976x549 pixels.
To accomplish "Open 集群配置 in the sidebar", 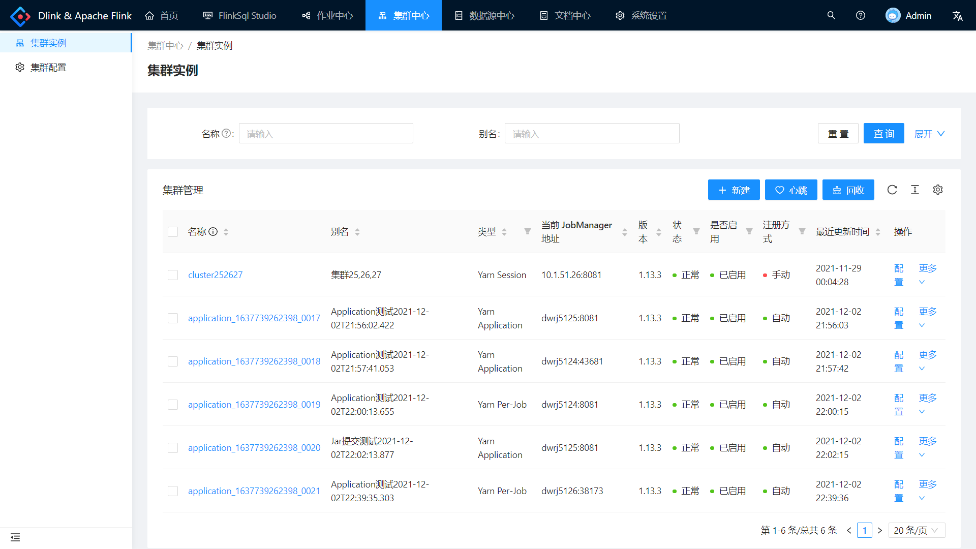I will [48, 67].
